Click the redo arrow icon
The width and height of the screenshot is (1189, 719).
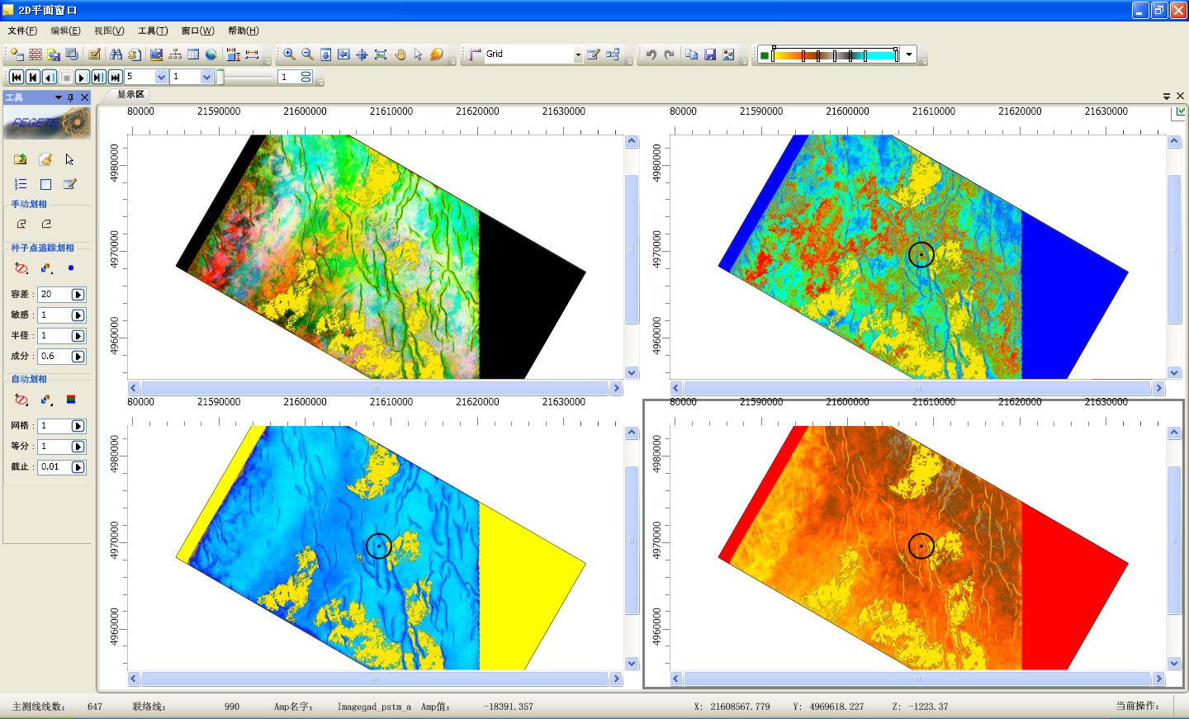click(x=669, y=54)
